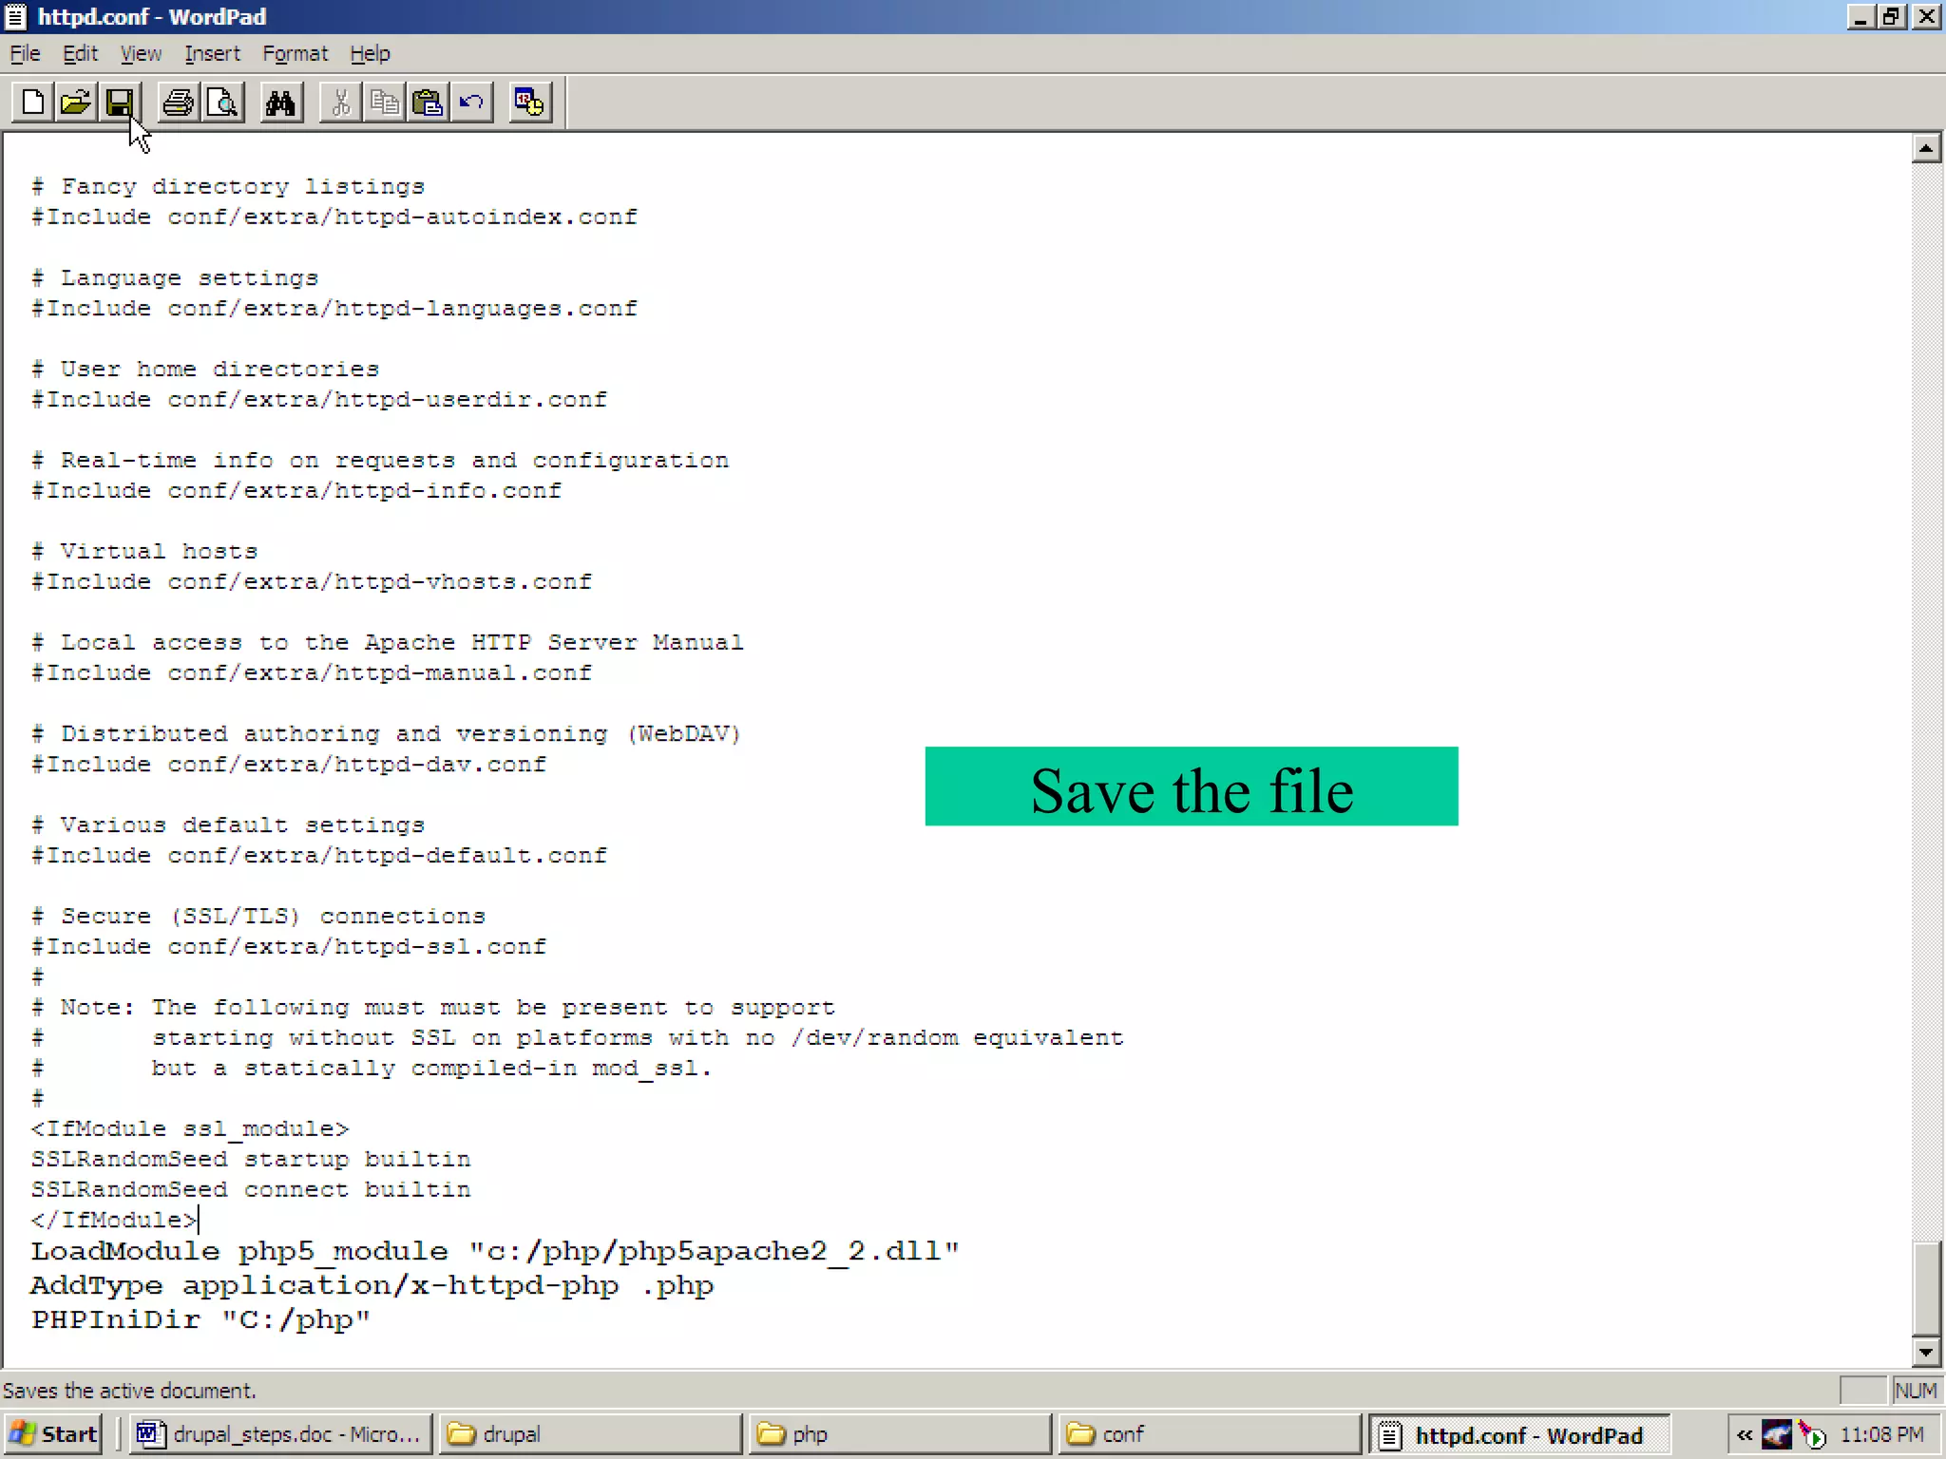Click the closing </IfModule> line
1946x1459 pixels.
point(114,1221)
